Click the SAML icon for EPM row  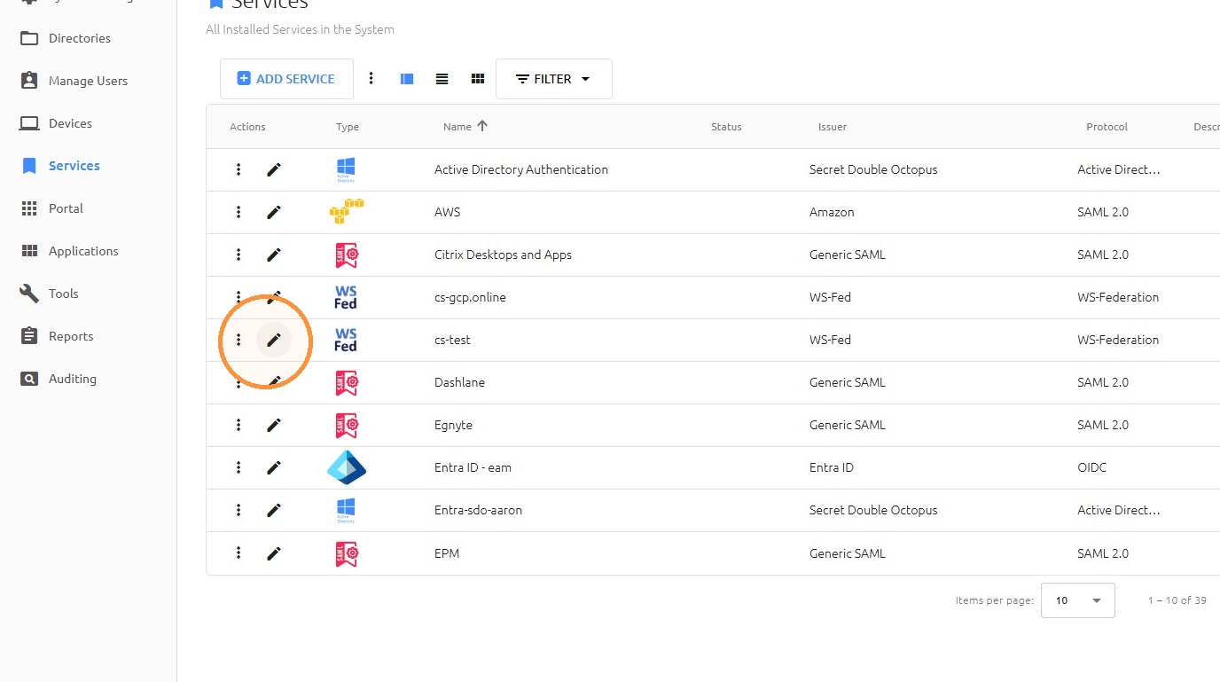point(346,553)
